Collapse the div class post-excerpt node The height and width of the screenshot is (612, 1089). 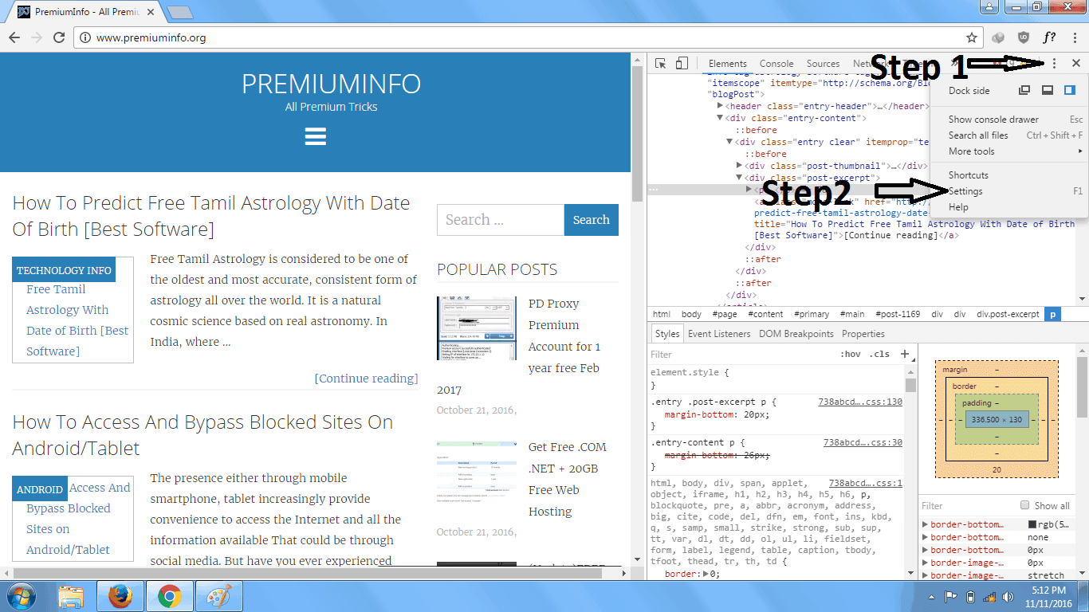[x=739, y=178]
